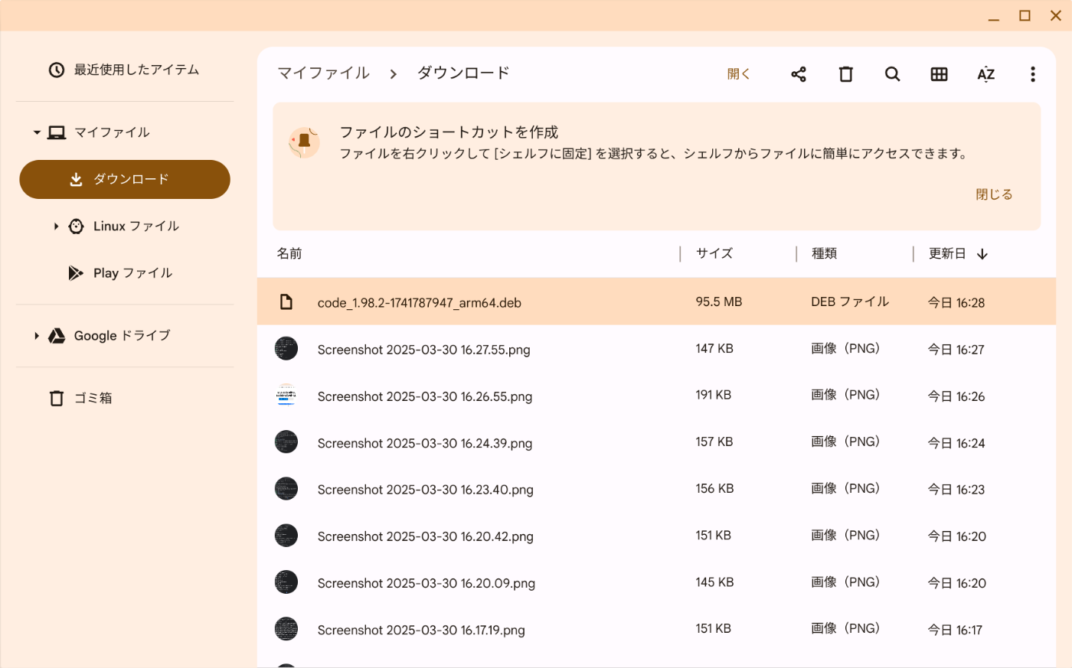Sort by the 更新日 column header
The height and width of the screenshot is (668, 1072).
point(947,253)
